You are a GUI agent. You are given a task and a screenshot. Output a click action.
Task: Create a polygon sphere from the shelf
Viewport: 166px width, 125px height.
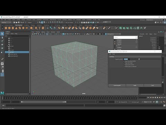point(6,28)
